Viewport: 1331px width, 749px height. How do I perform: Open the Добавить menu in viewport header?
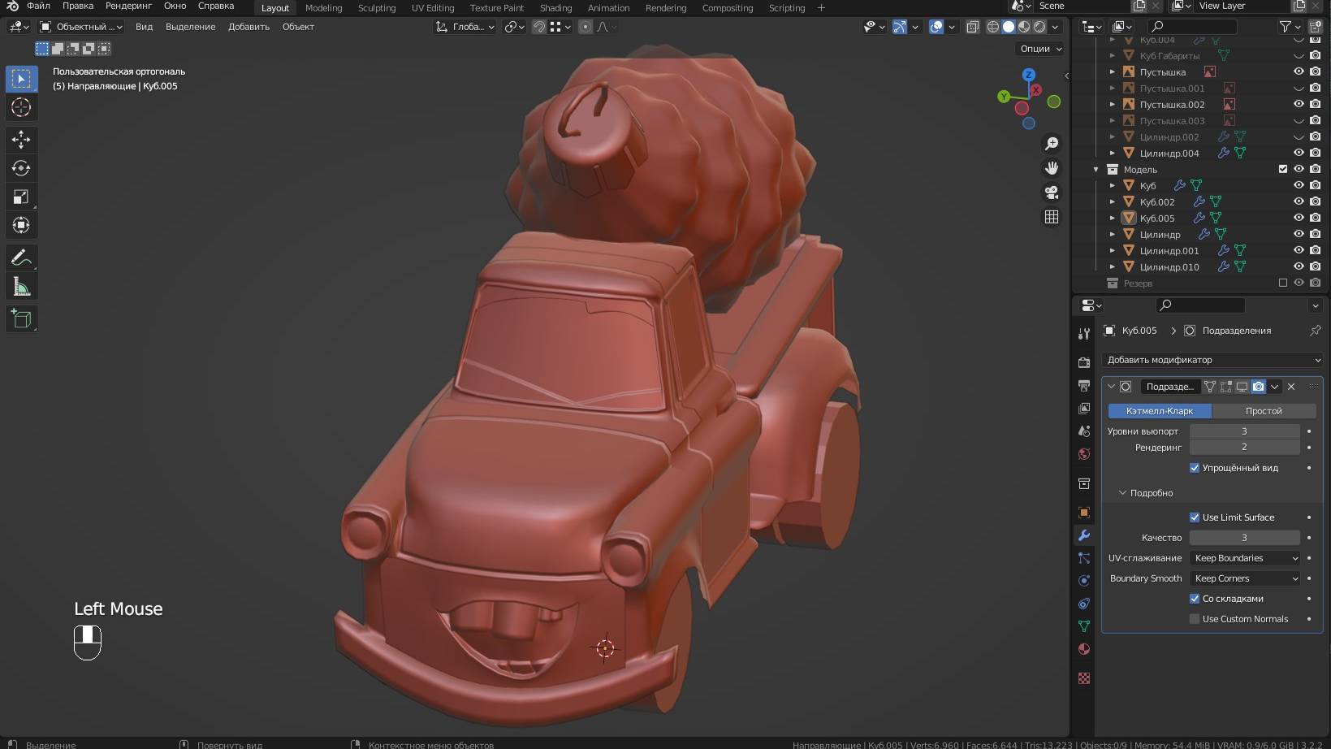pos(248,27)
